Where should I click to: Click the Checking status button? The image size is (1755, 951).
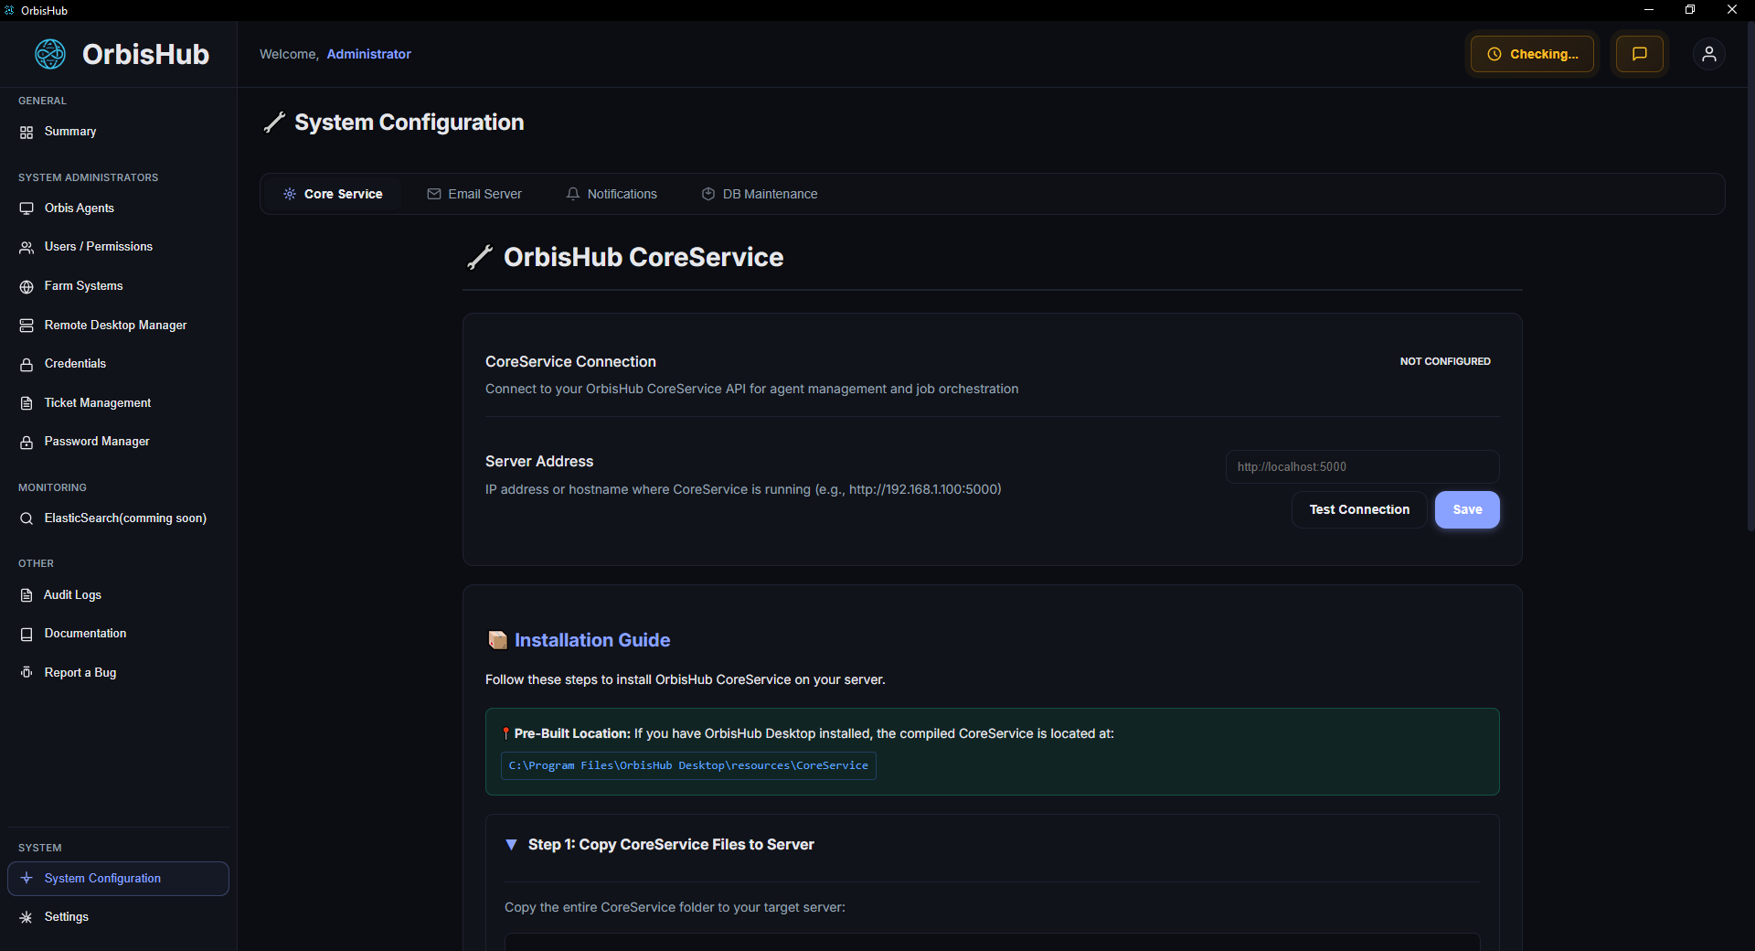point(1532,54)
